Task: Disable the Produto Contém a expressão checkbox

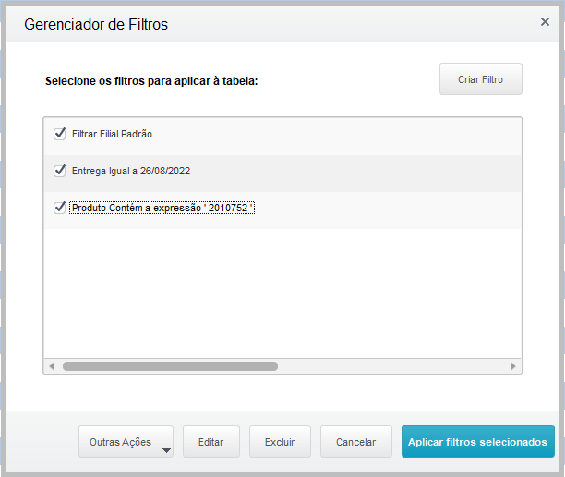Action: pos(60,208)
